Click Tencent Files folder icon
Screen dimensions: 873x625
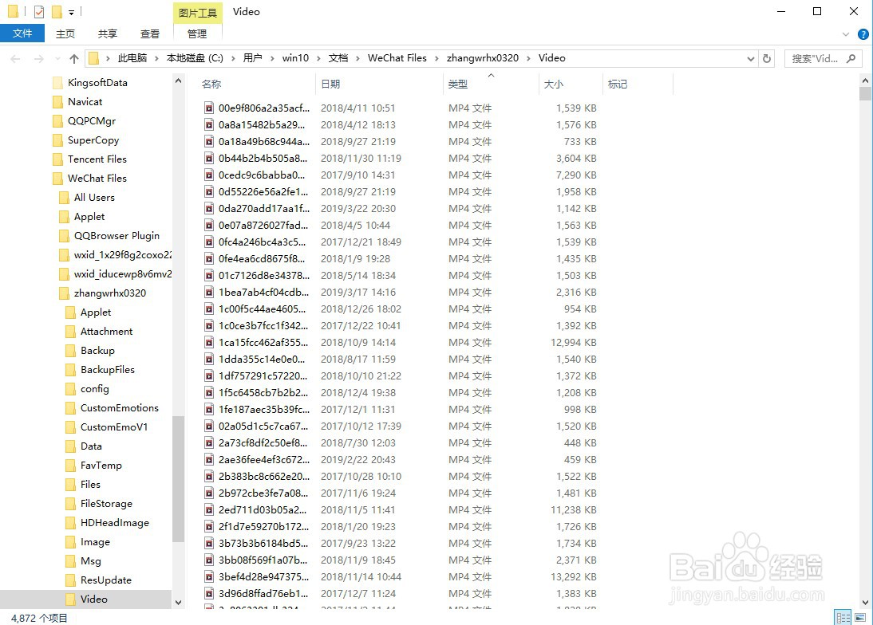[57, 159]
